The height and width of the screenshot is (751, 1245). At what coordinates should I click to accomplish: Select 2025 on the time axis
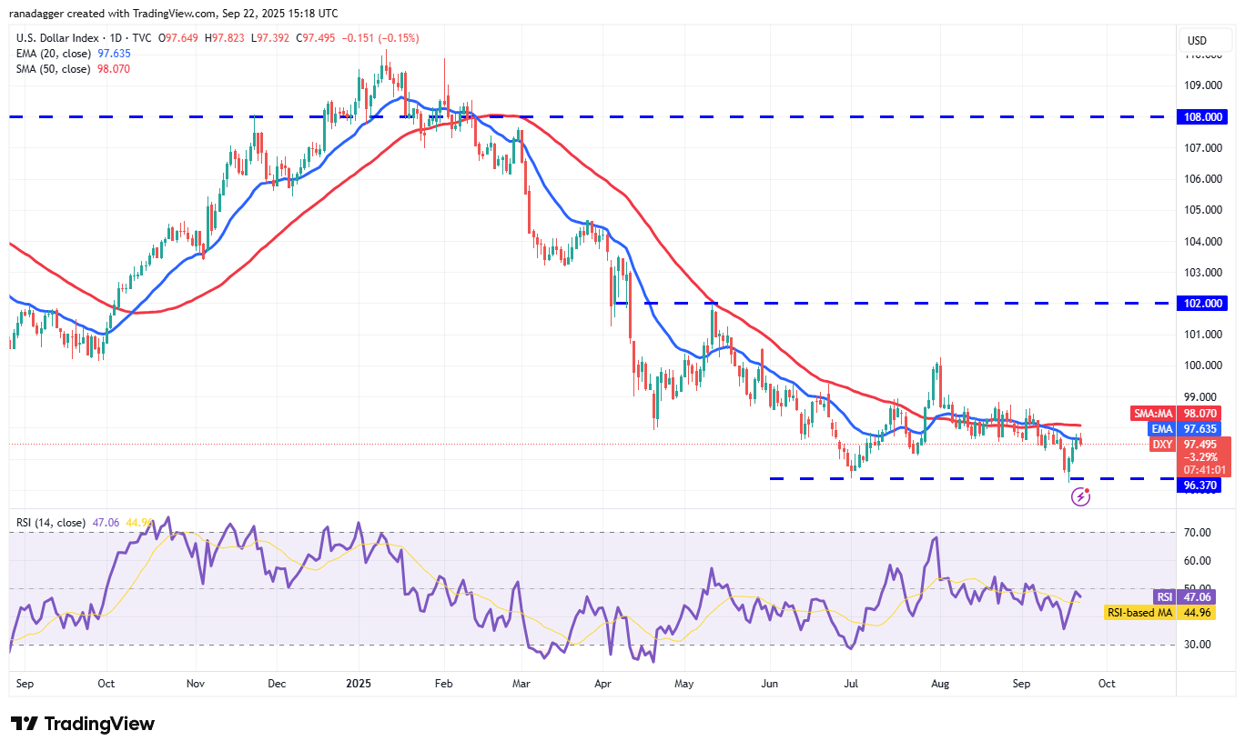point(359,683)
